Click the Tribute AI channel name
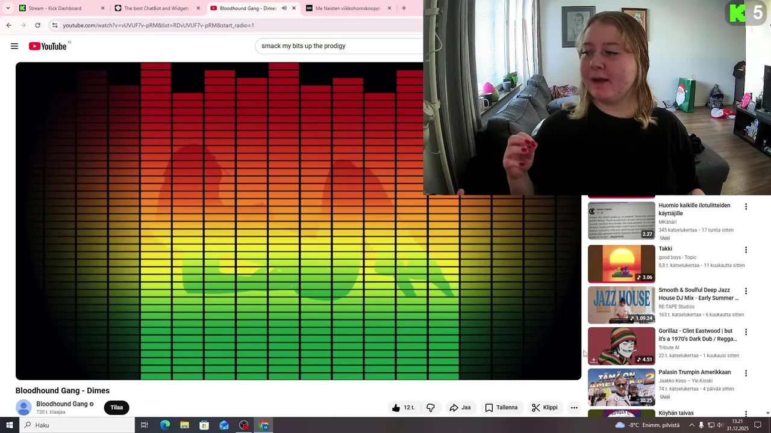The image size is (771, 433). pos(669,348)
